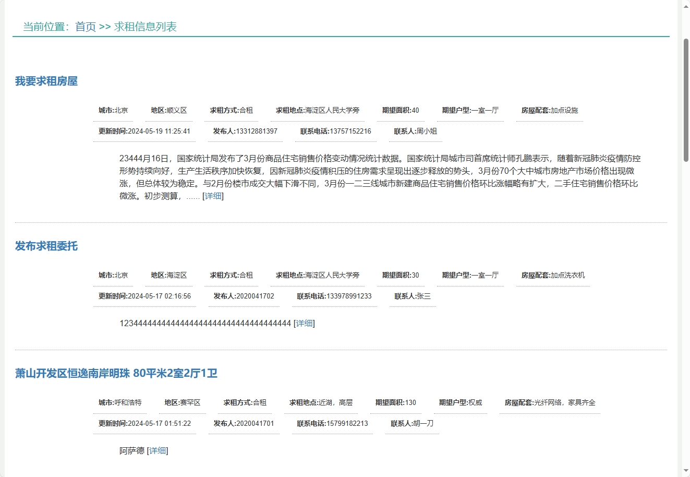The height and width of the screenshot is (477, 690).
Task: Click 地区:顺义区 in the first listing
Action: pyautogui.click(x=169, y=110)
